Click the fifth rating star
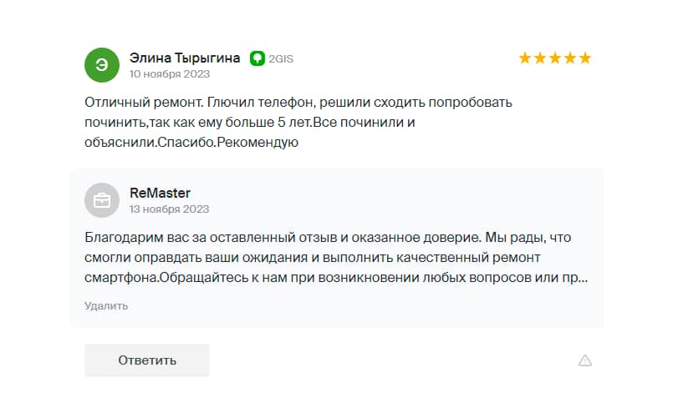Screen dimensions: 673x418 pos(585,58)
